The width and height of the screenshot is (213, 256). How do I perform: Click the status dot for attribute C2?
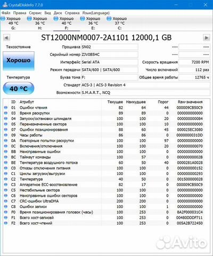(6, 179)
